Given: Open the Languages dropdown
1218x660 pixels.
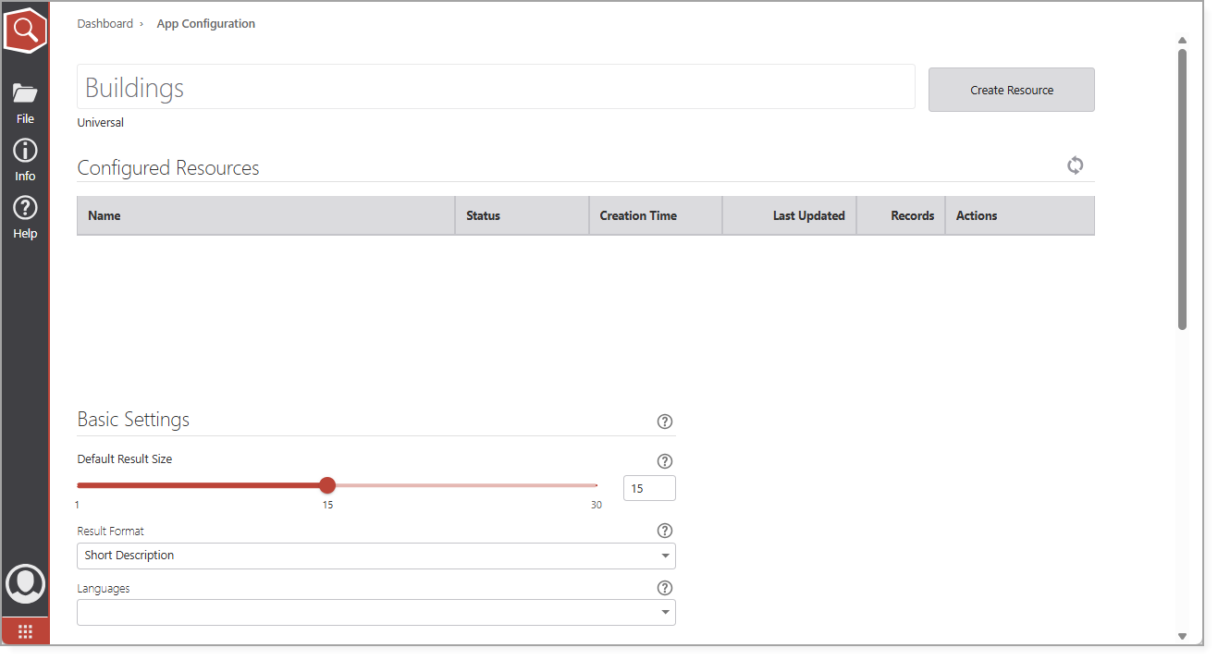Looking at the screenshot, I should [x=376, y=613].
